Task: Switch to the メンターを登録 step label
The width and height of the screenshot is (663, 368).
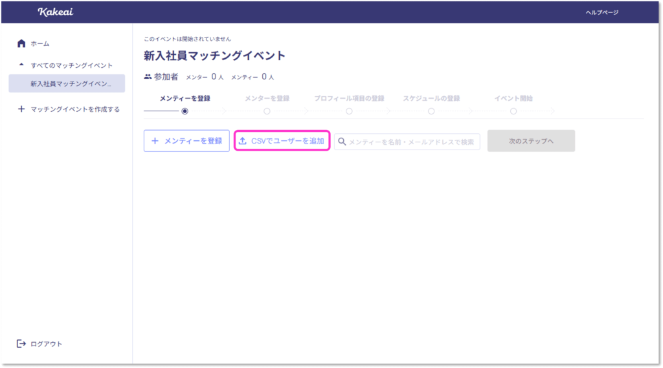Action: [x=267, y=98]
